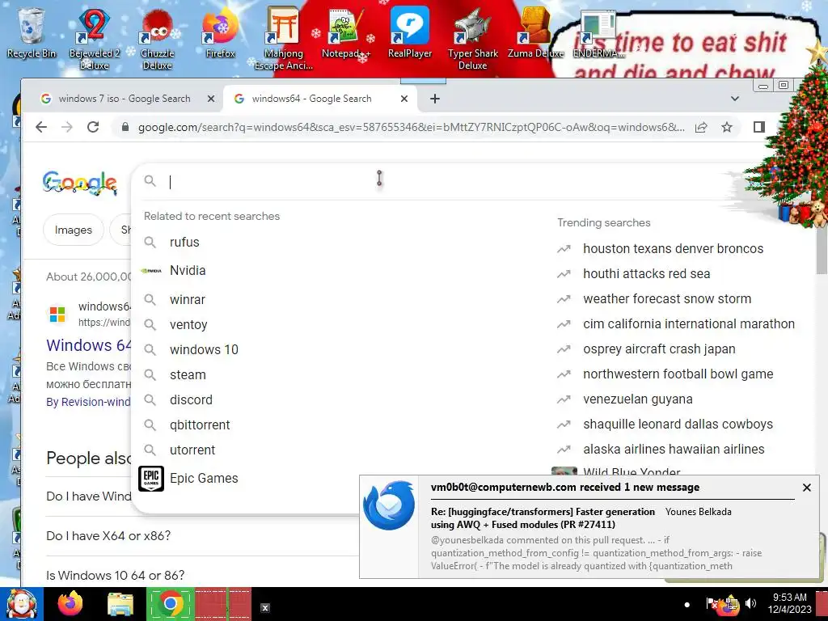Open trending search houthi attacks red sea
The width and height of the screenshot is (828, 621).
pos(646,273)
